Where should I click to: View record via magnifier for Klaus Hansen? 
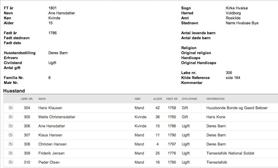(11, 135)
